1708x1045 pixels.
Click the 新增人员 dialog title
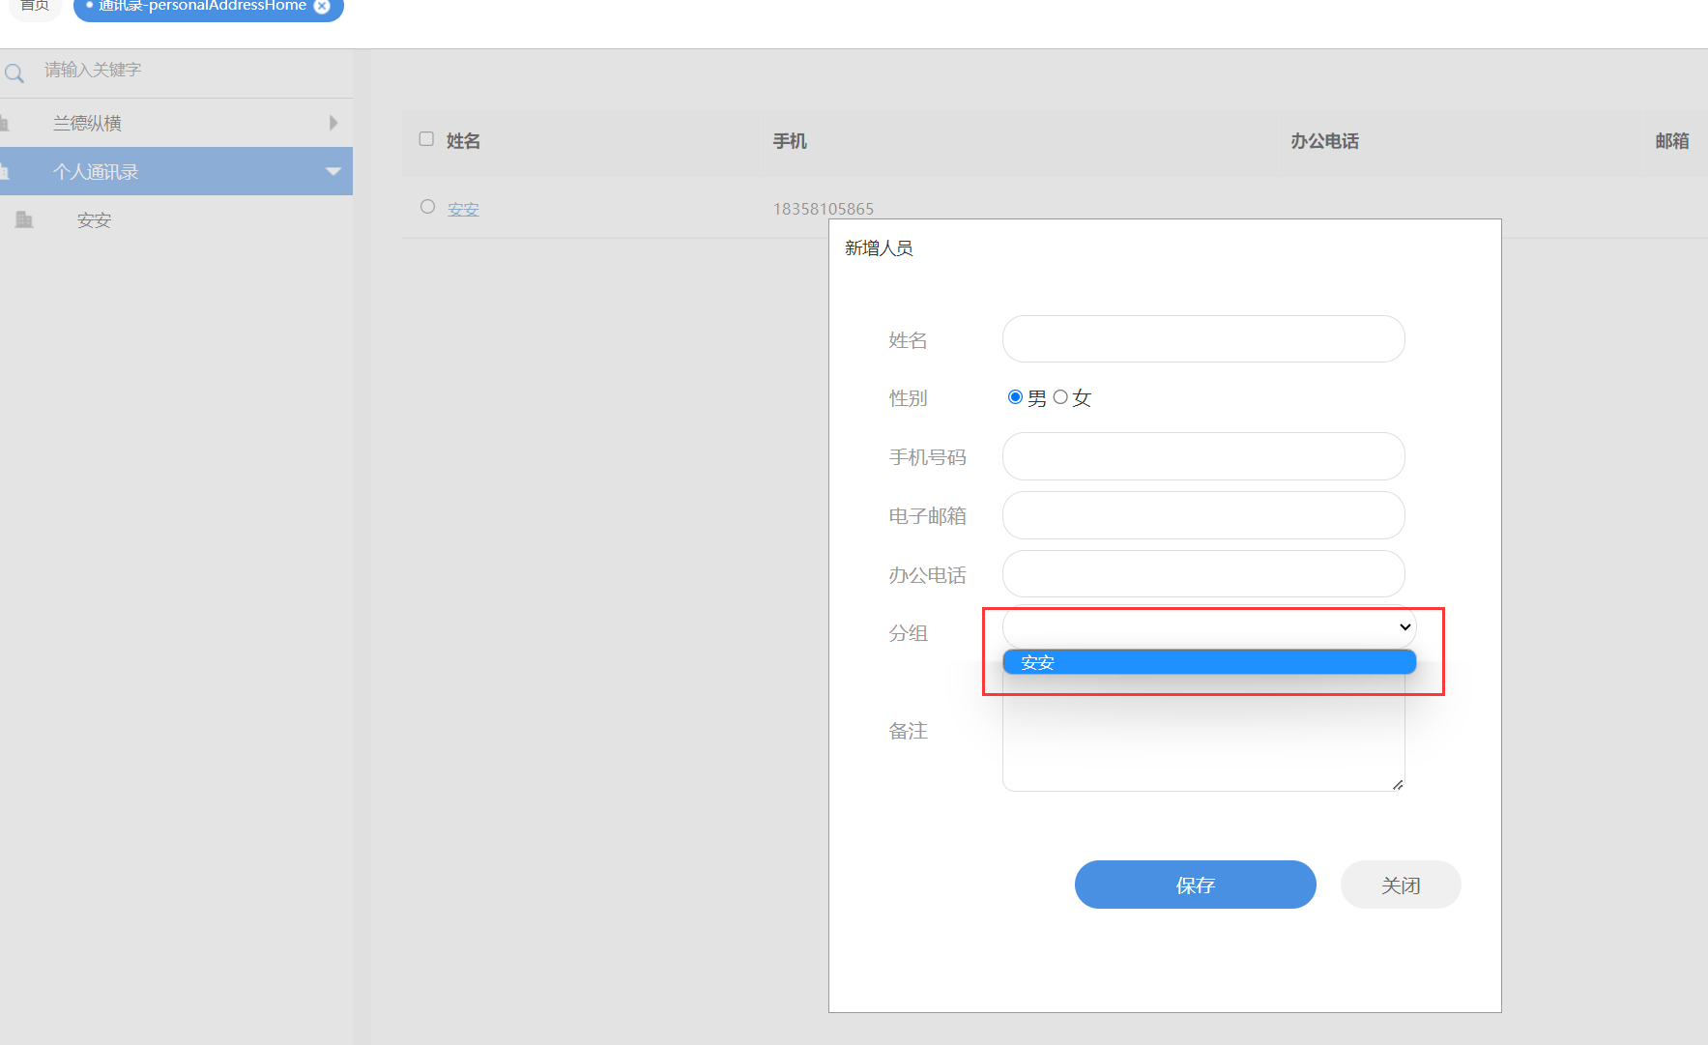click(879, 248)
